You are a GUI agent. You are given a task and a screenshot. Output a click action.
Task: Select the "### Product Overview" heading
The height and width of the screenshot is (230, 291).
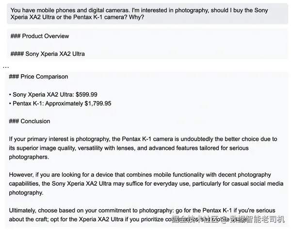coord(40,36)
